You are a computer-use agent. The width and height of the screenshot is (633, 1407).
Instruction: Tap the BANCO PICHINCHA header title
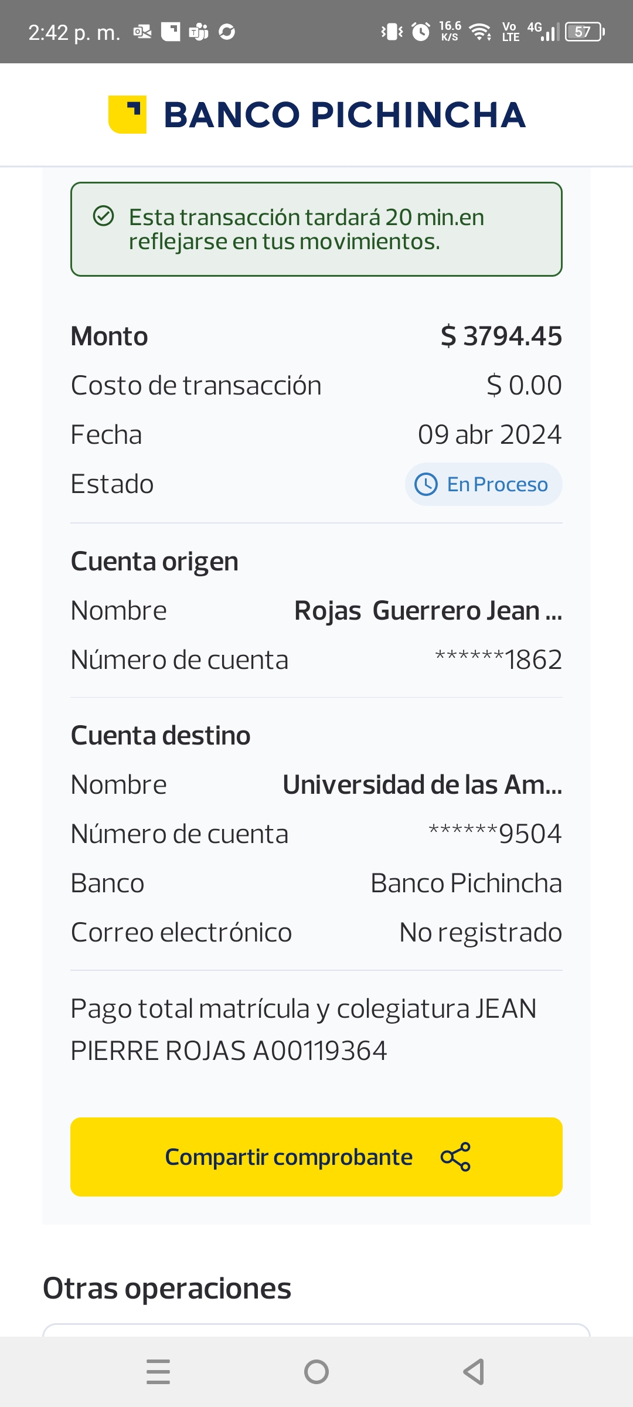pyautogui.click(x=345, y=114)
